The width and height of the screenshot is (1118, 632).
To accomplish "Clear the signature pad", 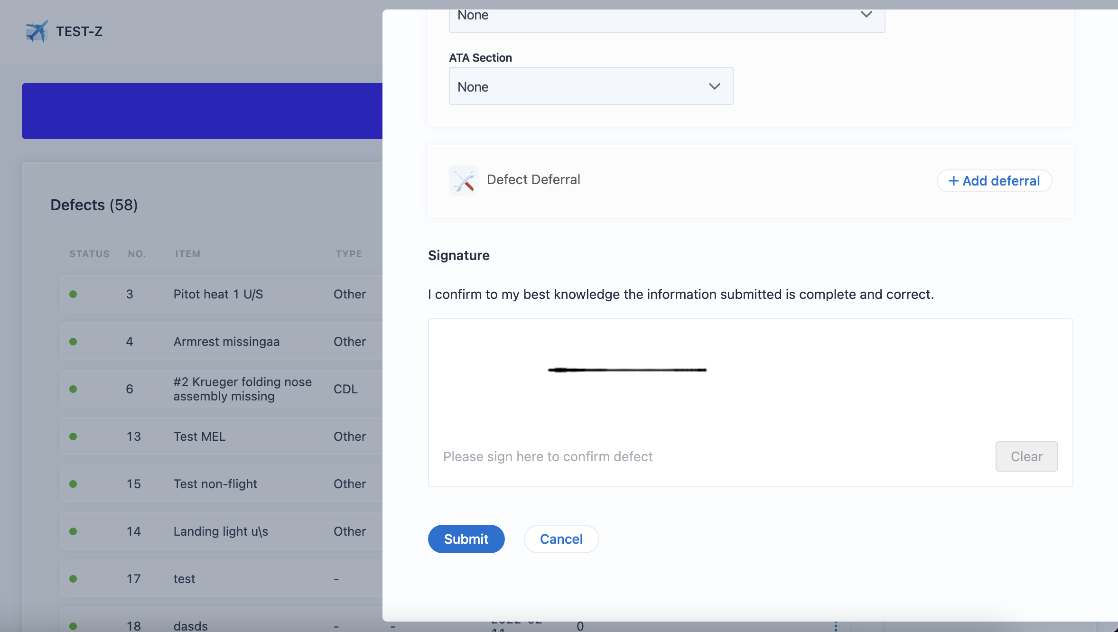I will coord(1026,456).
